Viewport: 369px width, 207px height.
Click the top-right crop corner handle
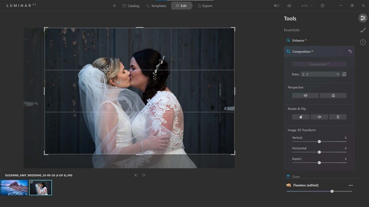pyautogui.click(x=233, y=29)
